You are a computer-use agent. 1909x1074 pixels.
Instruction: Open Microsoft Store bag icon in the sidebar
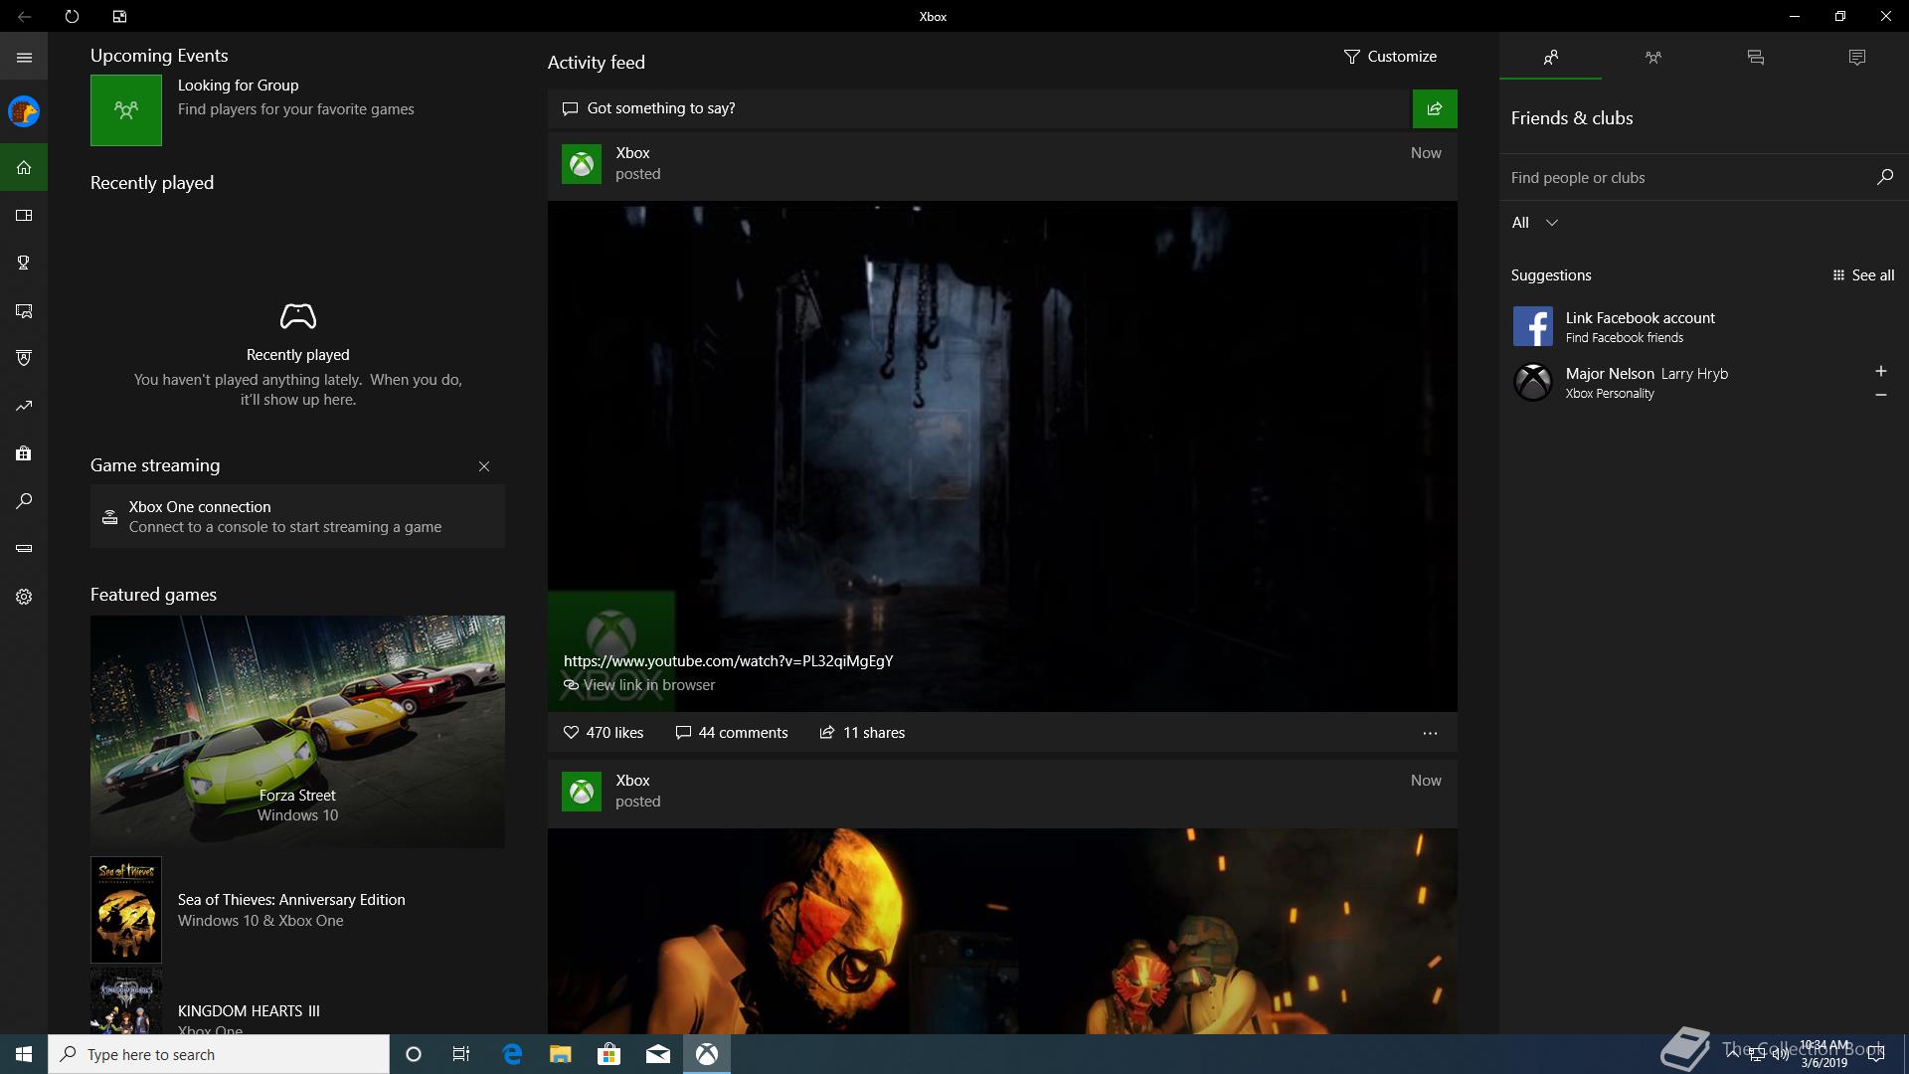pyautogui.click(x=24, y=453)
